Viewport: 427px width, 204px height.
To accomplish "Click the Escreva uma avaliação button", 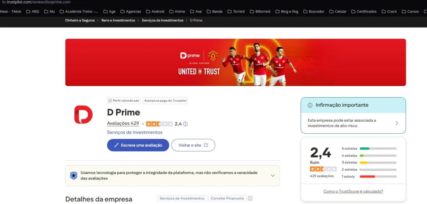I will click(x=138, y=145).
